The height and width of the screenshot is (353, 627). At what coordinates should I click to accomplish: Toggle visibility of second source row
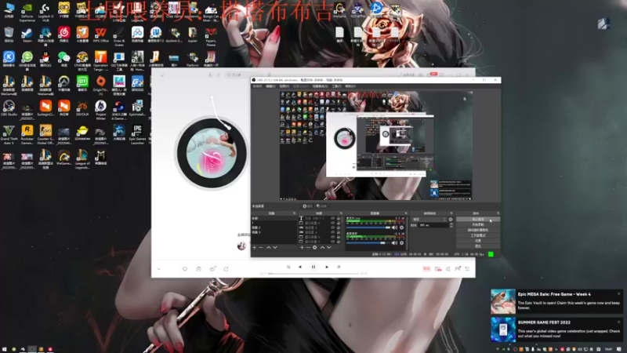coord(332,223)
